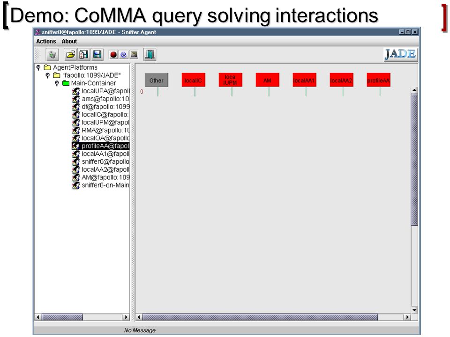Select localUPM@fapol in the agent tree
This screenshot has height=337, width=450.
coord(100,122)
